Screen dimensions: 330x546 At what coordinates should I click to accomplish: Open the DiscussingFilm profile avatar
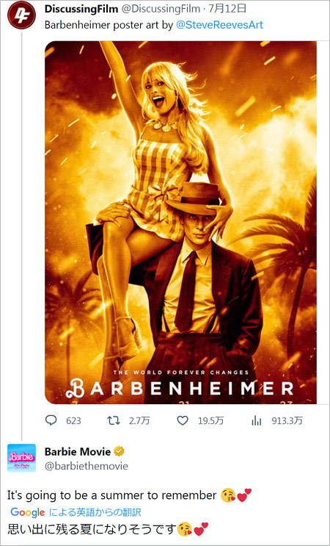pyautogui.click(x=21, y=15)
